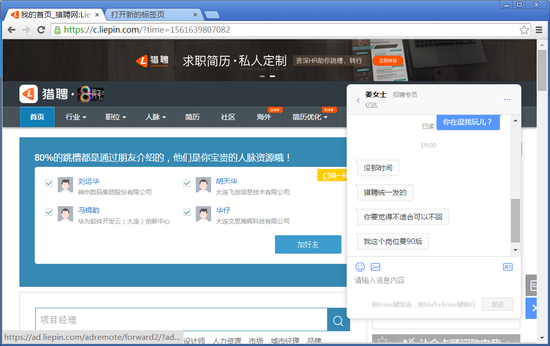Open the 8周年 anniversary badge
Screen dimensions: 550x346
90,94
